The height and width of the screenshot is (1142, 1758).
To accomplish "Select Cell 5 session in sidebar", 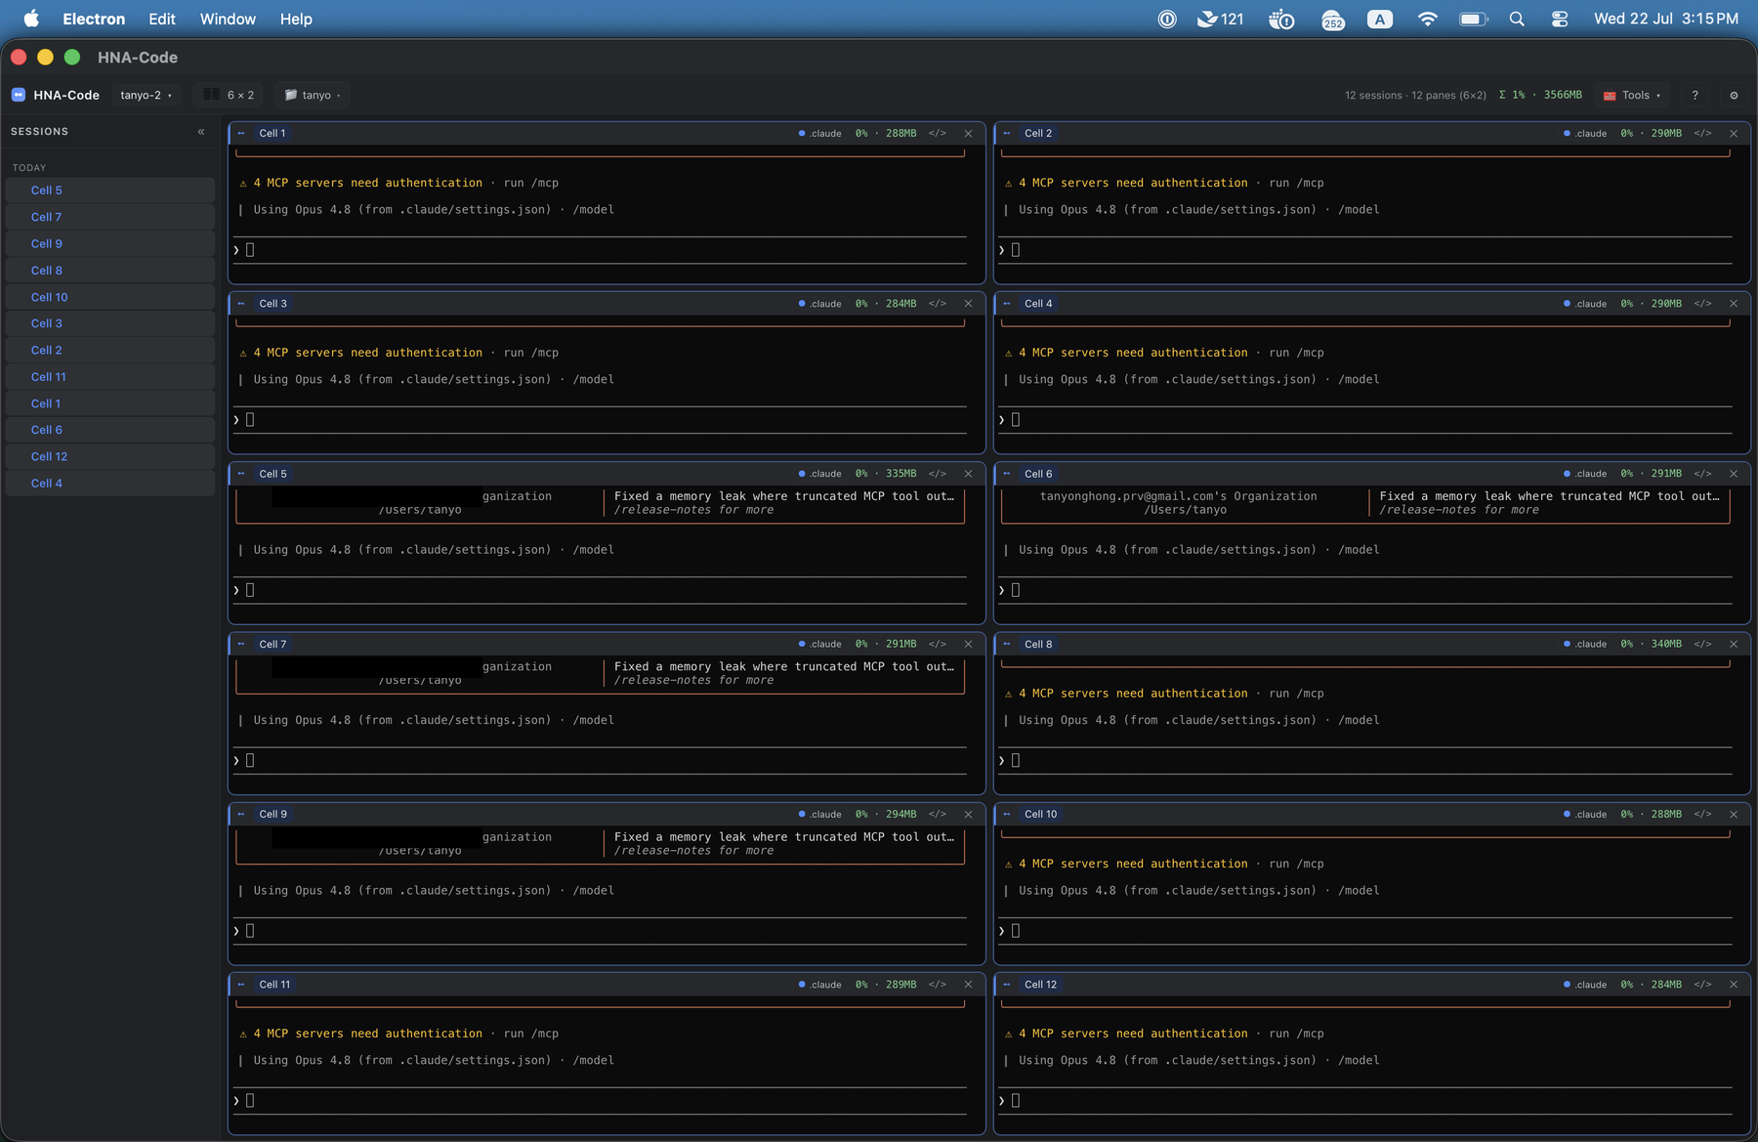I will pyautogui.click(x=110, y=190).
